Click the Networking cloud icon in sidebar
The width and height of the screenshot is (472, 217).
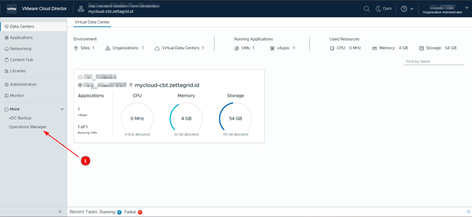point(7,49)
